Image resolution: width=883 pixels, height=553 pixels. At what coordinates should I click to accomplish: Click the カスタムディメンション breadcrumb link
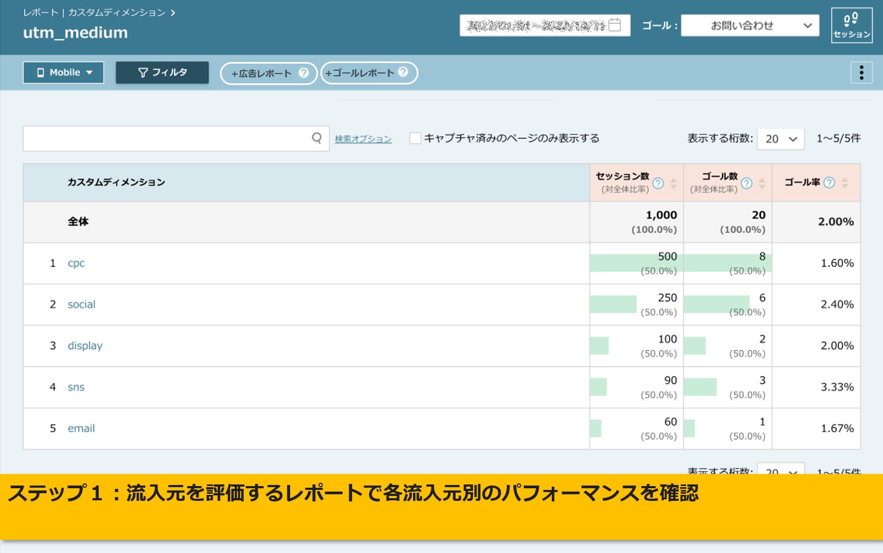(117, 13)
